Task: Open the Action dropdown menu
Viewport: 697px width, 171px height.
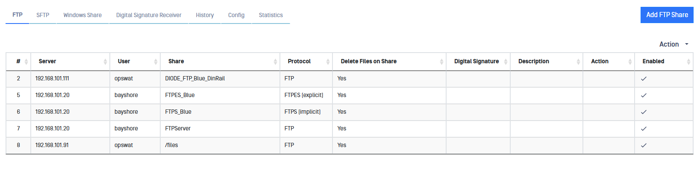Action: (673, 44)
